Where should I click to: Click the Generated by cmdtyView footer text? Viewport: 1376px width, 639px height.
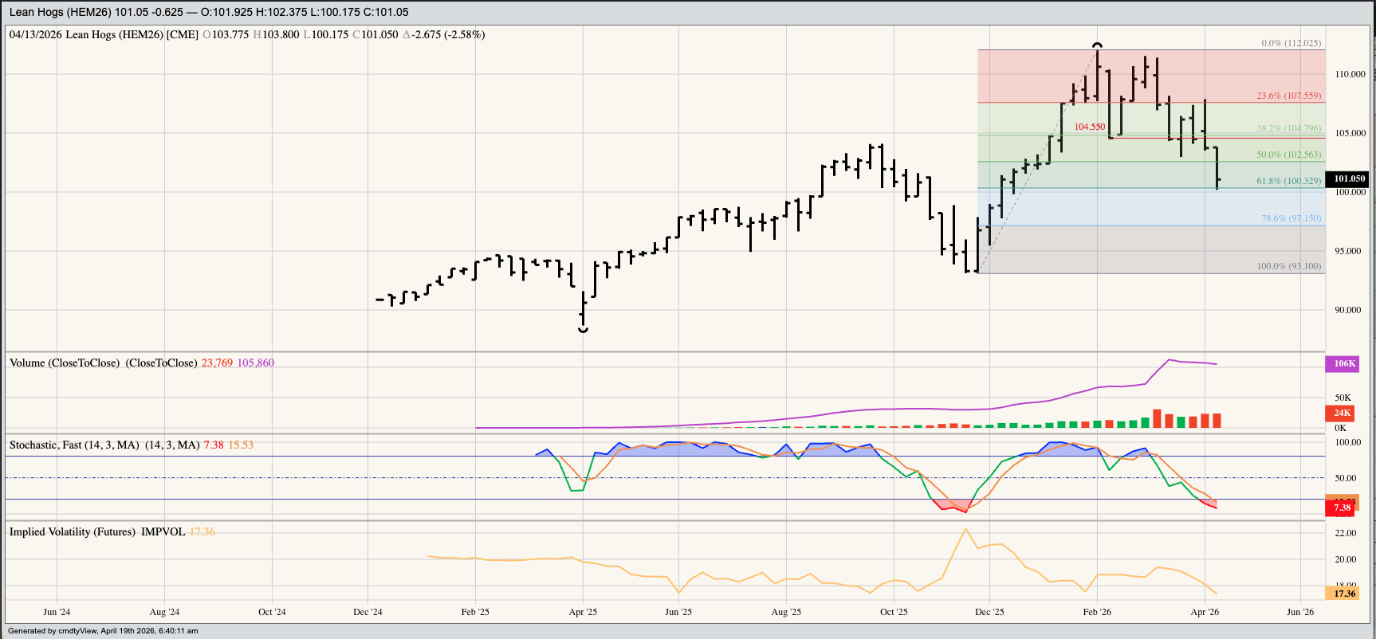pyautogui.click(x=103, y=631)
